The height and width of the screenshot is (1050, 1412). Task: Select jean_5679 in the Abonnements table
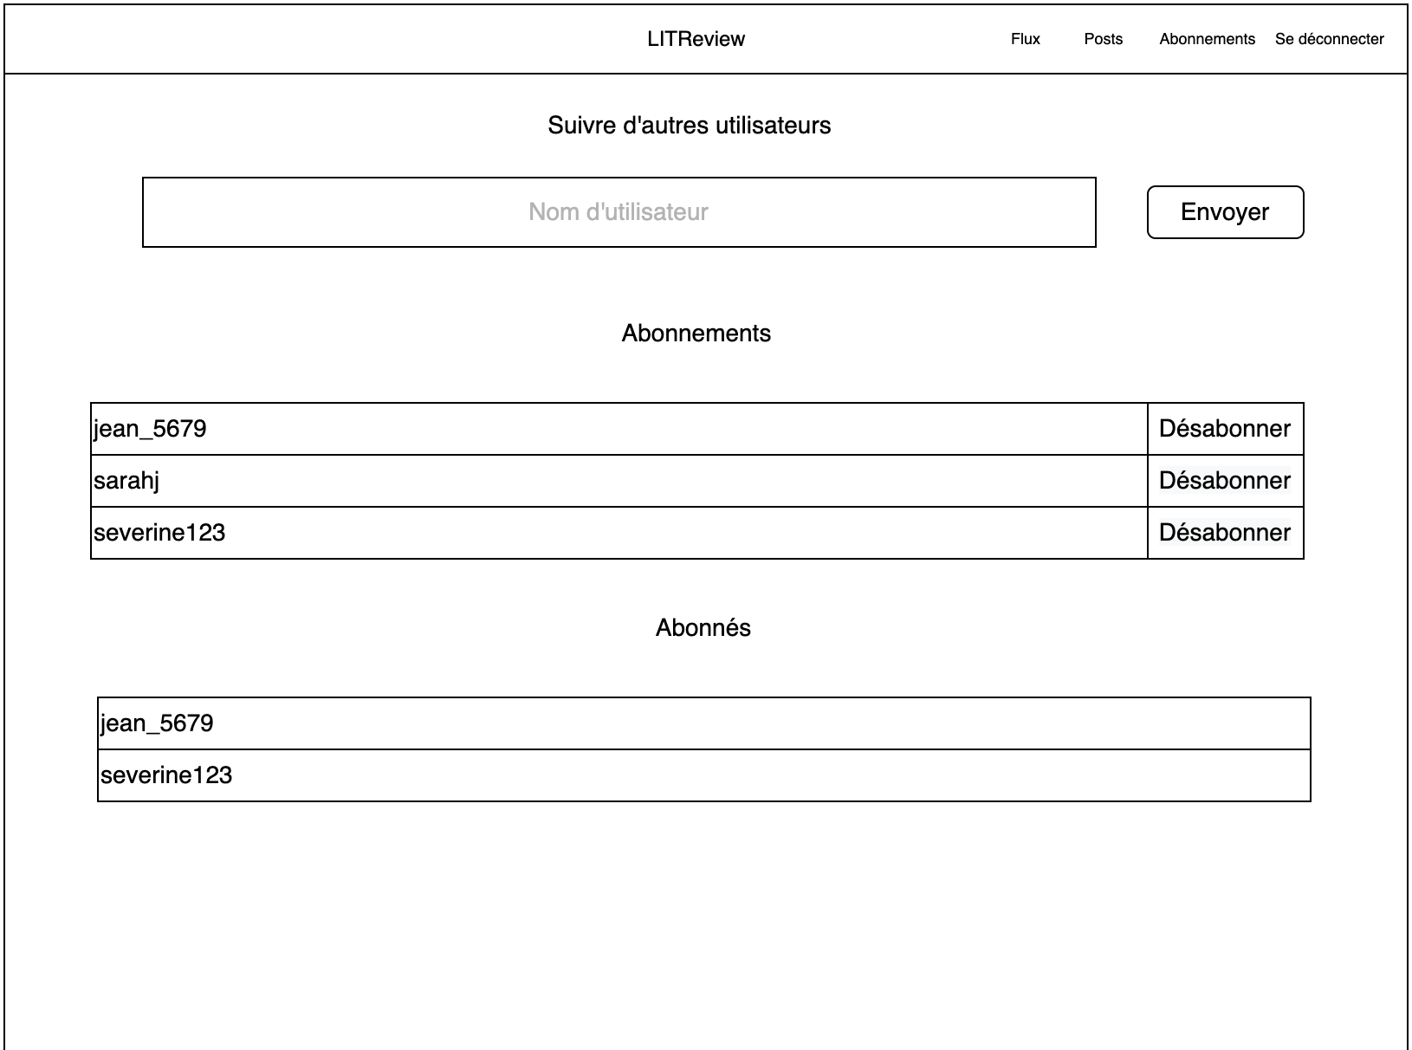150,429
